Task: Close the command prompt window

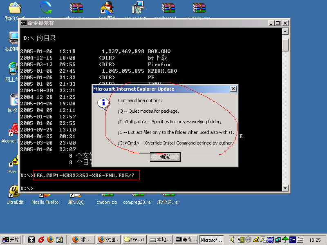Action: pos(285,23)
